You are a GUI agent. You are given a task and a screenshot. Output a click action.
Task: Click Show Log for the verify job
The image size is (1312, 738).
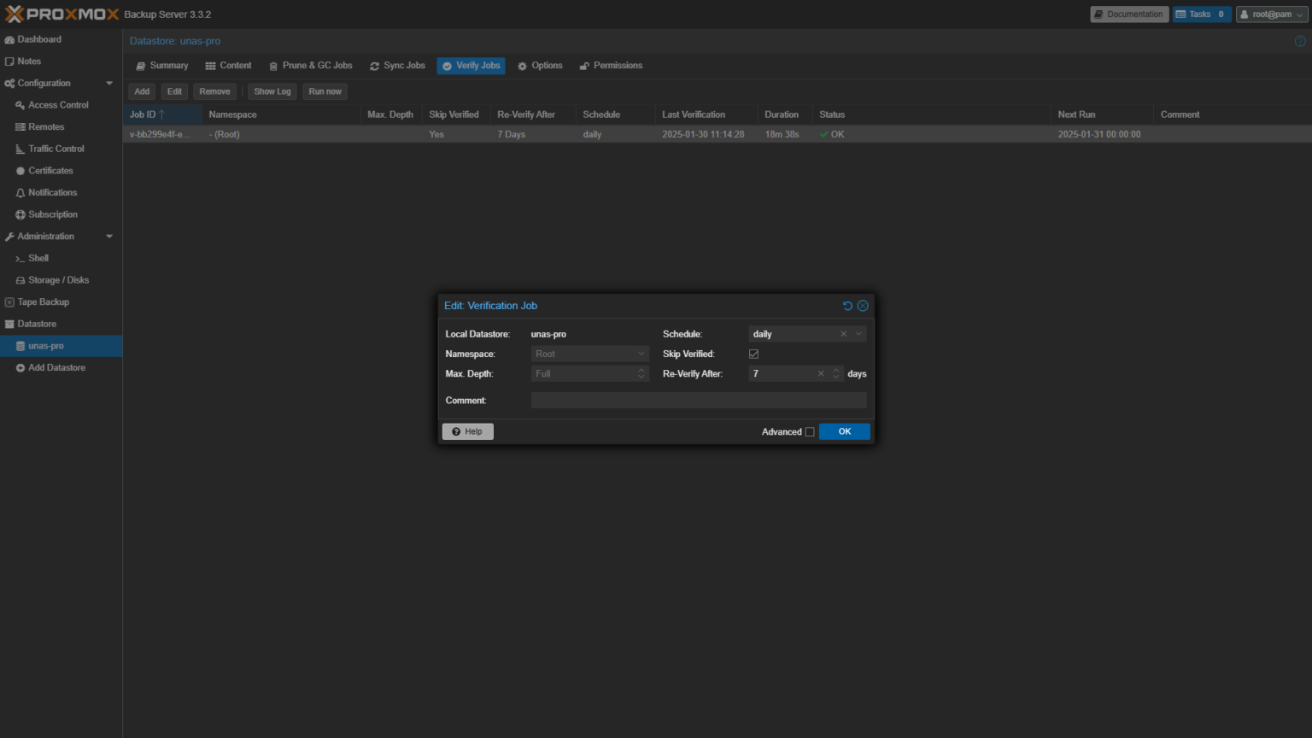point(272,91)
